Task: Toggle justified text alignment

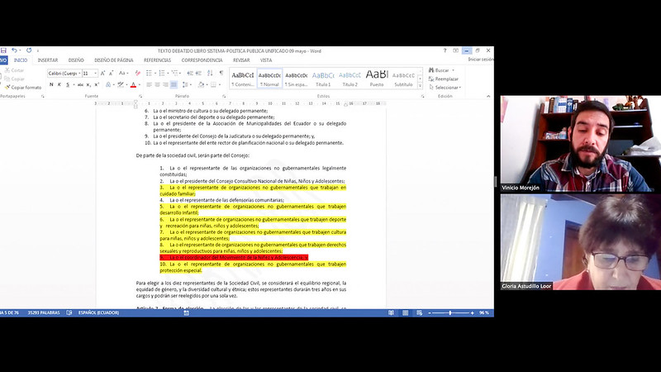Action: [174, 85]
